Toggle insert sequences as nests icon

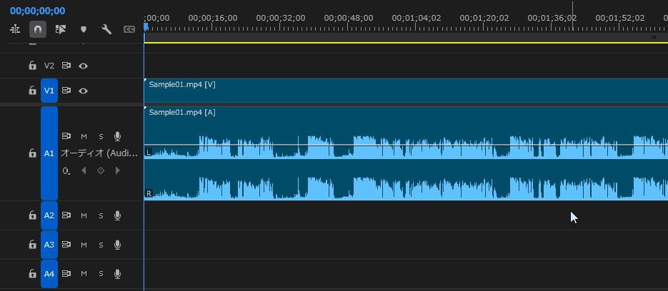pos(15,29)
